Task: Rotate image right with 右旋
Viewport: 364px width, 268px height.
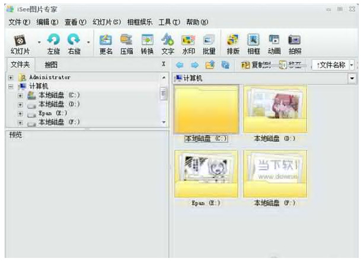Action: pyautogui.click(x=74, y=44)
